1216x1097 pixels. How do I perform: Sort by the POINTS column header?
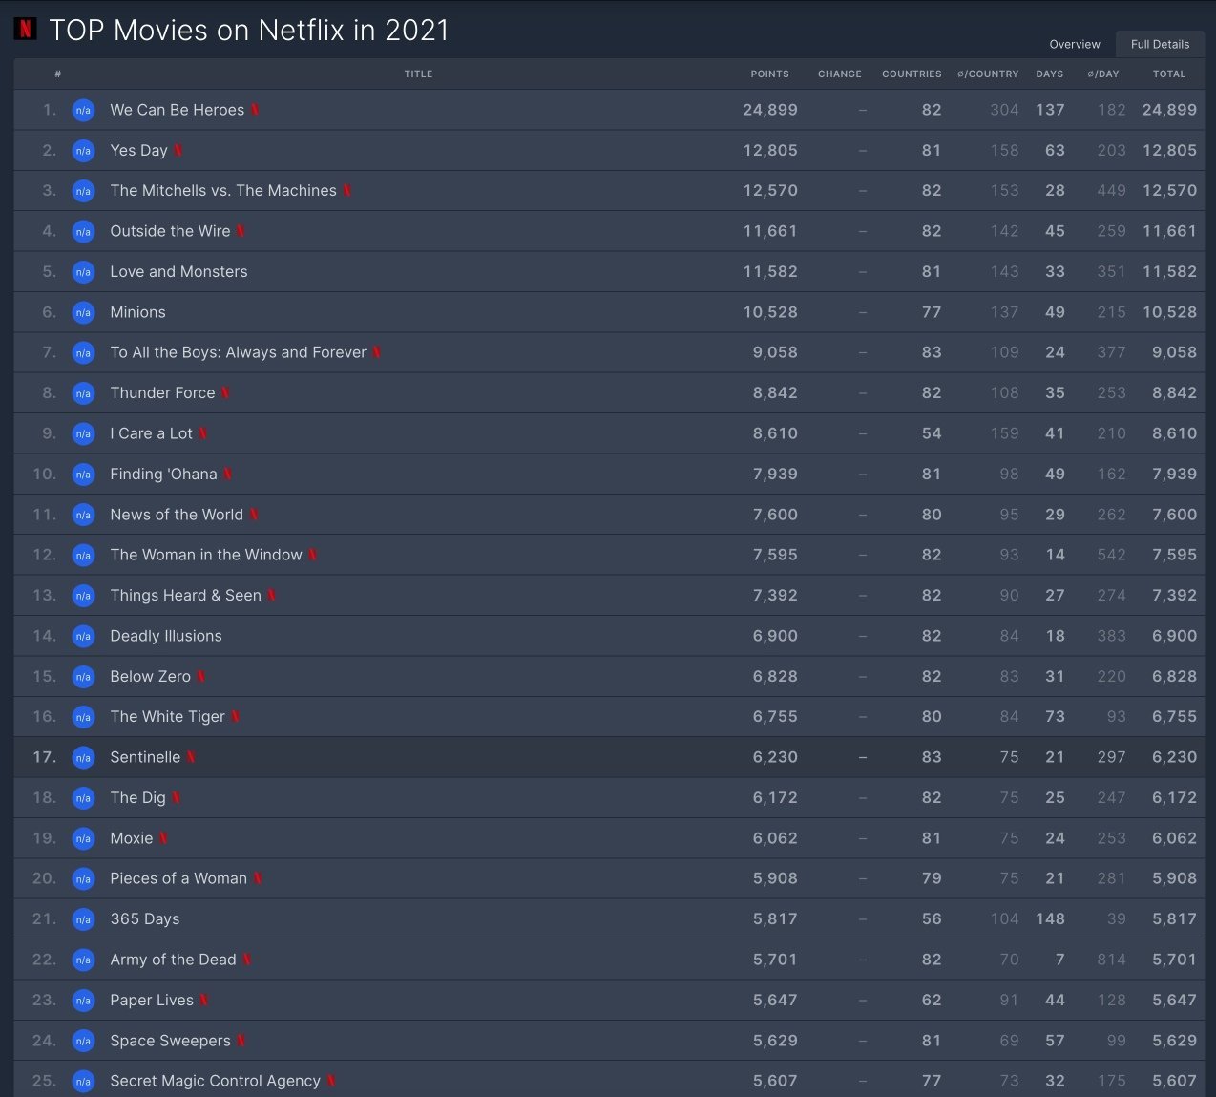point(769,74)
